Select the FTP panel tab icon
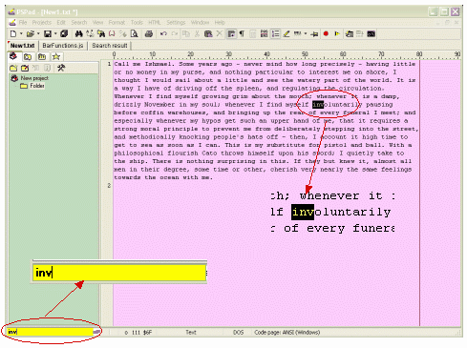Viewport: 467px width, 348px height. (42, 57)
